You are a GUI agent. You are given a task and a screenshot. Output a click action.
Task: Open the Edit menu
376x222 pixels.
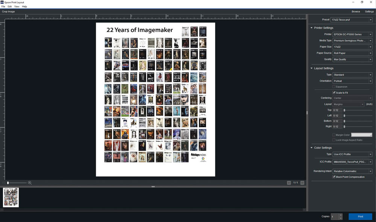[10, 6]
